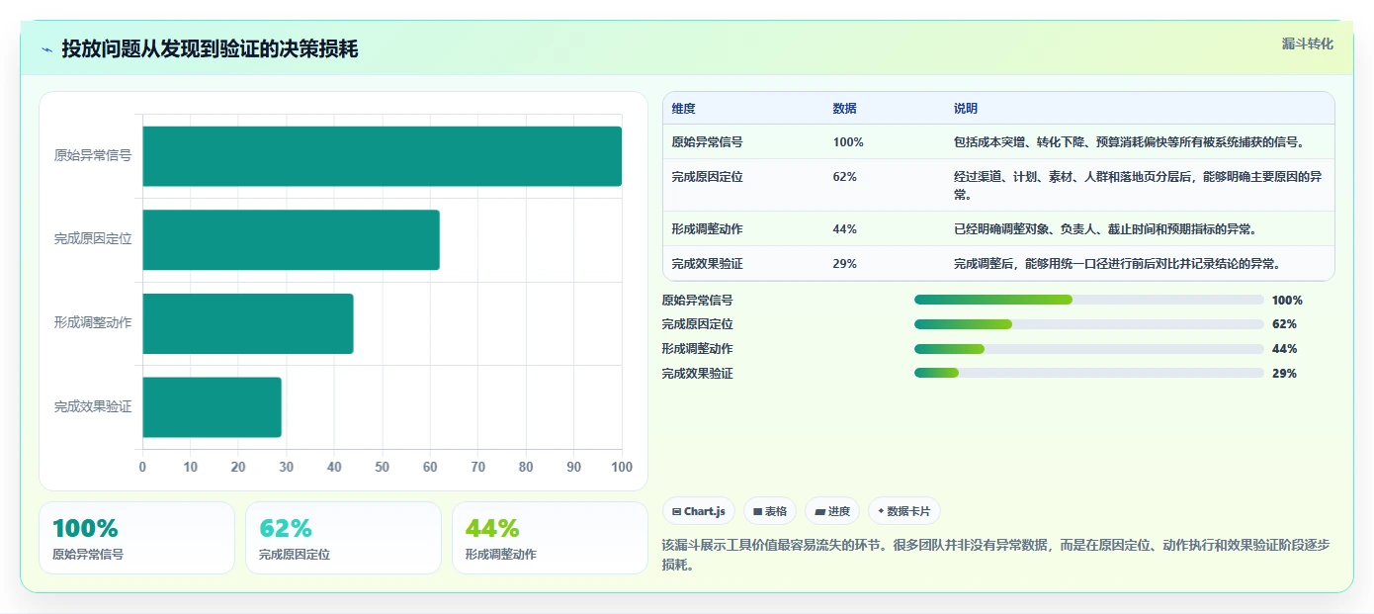Click the lightning icon beside the card title

click(47, 49)
